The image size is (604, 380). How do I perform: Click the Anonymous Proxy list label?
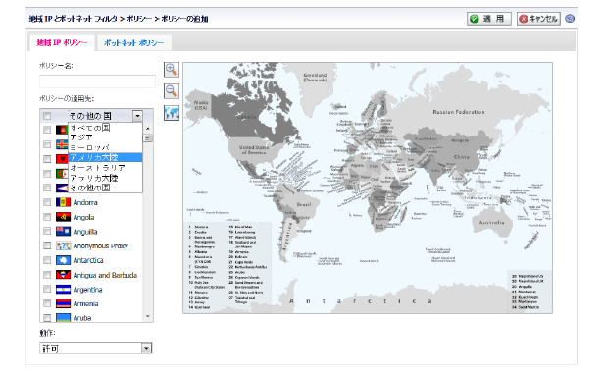(101, 246)
